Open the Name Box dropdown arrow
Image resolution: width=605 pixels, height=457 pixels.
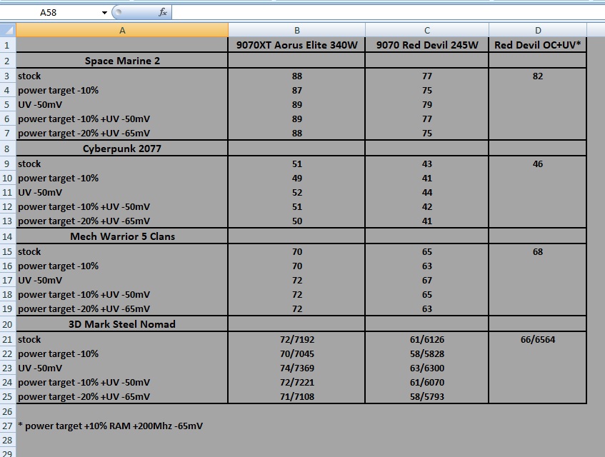pos(104,13)
